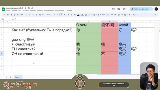Open version history clock icon
The width and height of the screenshot is (160, 90).
[x=113, y=9]
